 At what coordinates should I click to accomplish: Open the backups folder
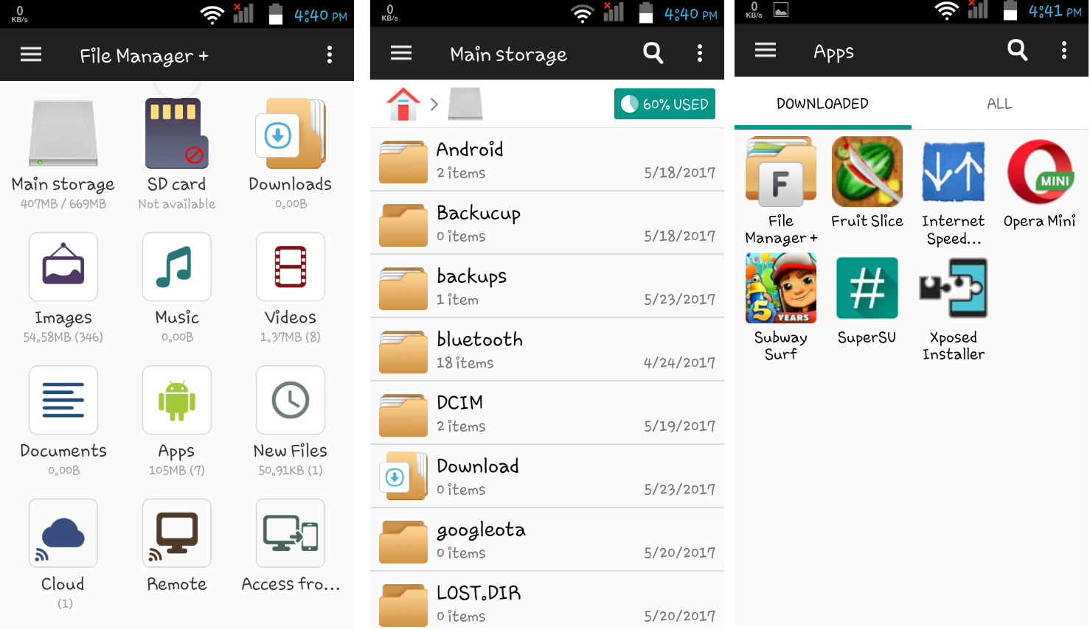pos(547,287)
